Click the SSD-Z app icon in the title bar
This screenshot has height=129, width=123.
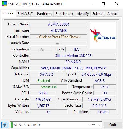click(4, 4)
